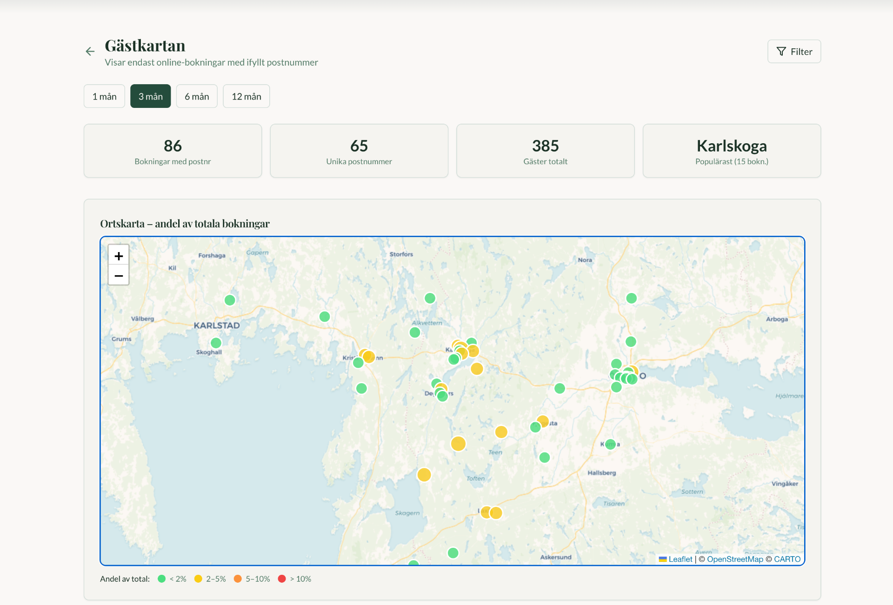Click the green < 2% legend dot

coord(161,579)
